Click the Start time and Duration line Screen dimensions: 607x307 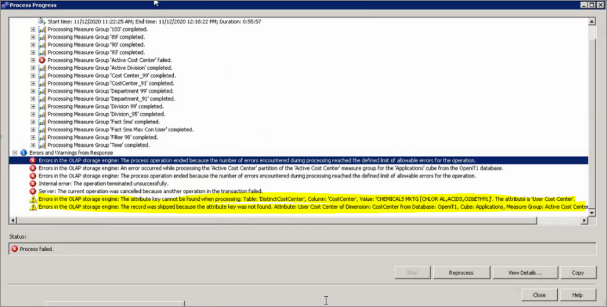pyautogui.click(x=155, y=22)
